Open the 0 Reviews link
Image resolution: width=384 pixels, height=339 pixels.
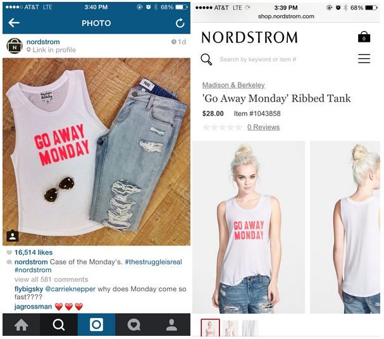click(263, 127)
